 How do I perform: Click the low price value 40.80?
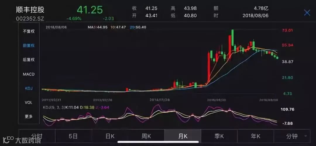pyautogui.click(x=190, y=15)
